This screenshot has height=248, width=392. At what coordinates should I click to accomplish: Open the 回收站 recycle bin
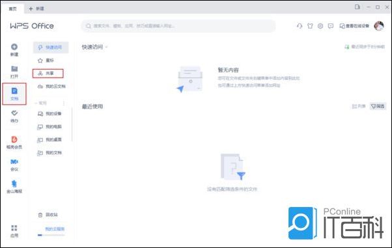[48, 215]
